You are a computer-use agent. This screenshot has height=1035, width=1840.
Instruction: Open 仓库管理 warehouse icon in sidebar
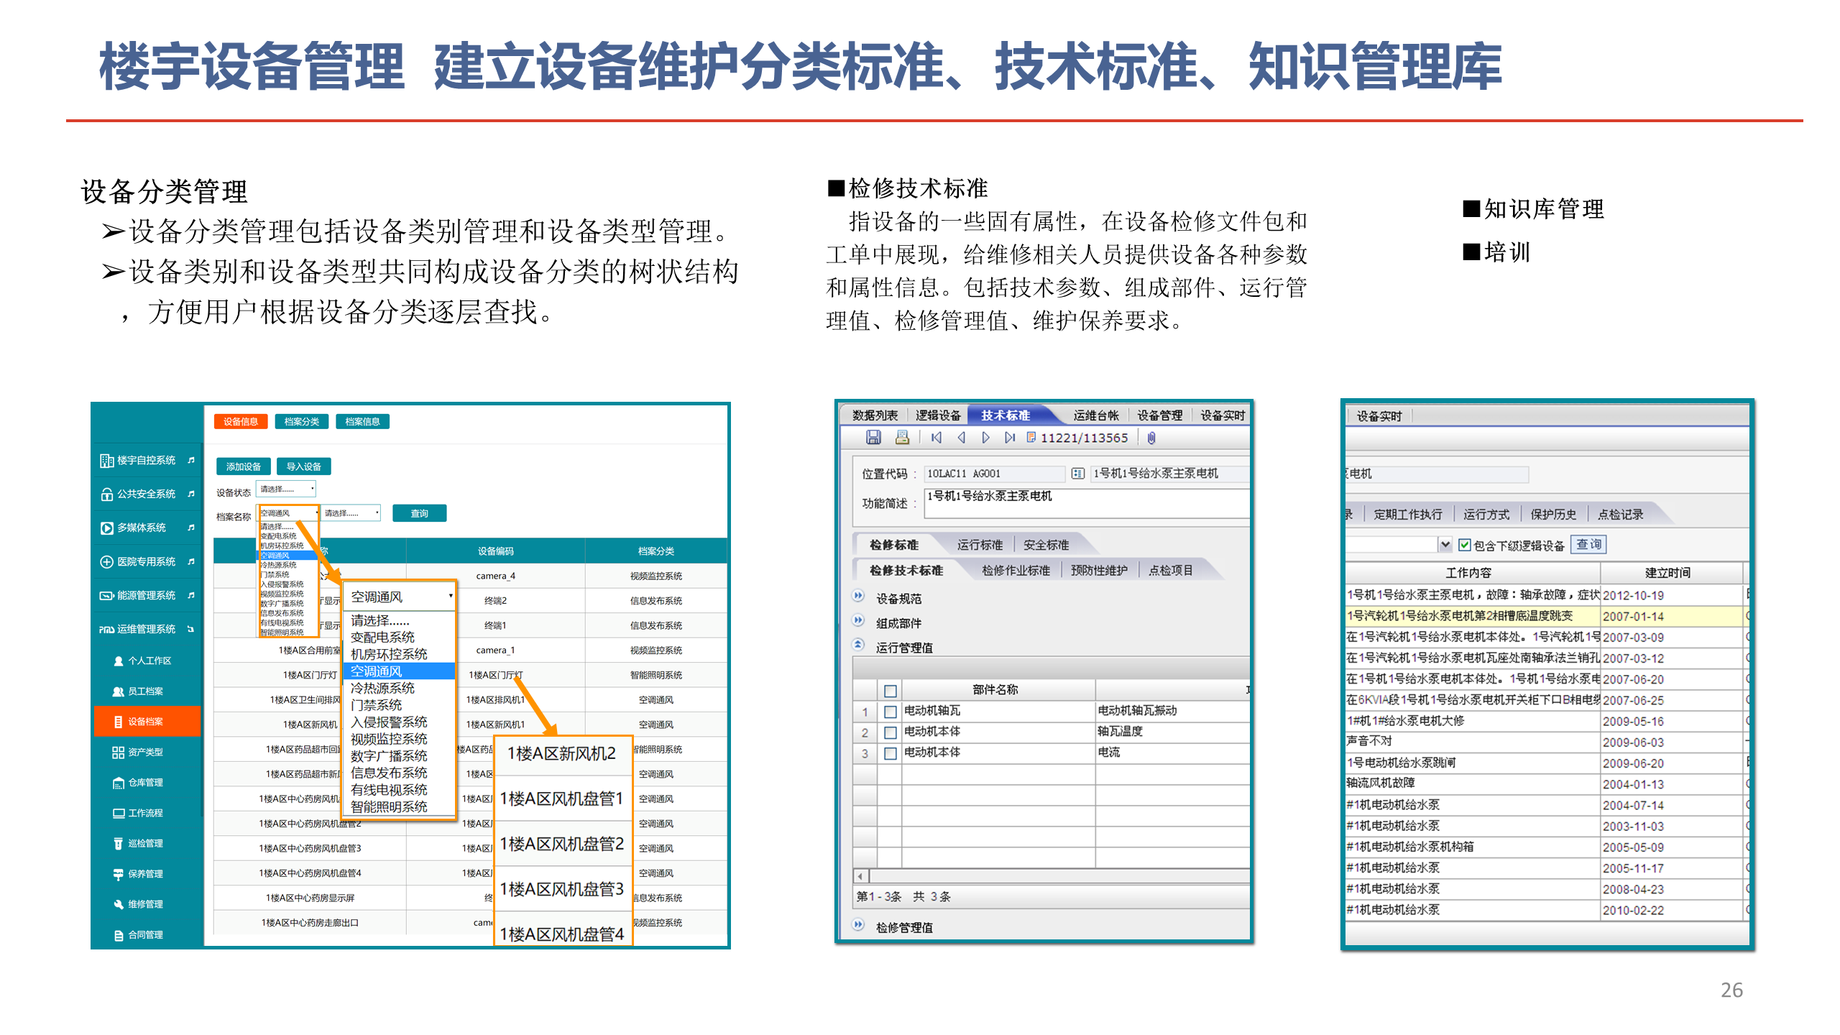click(x=119, y=783)
